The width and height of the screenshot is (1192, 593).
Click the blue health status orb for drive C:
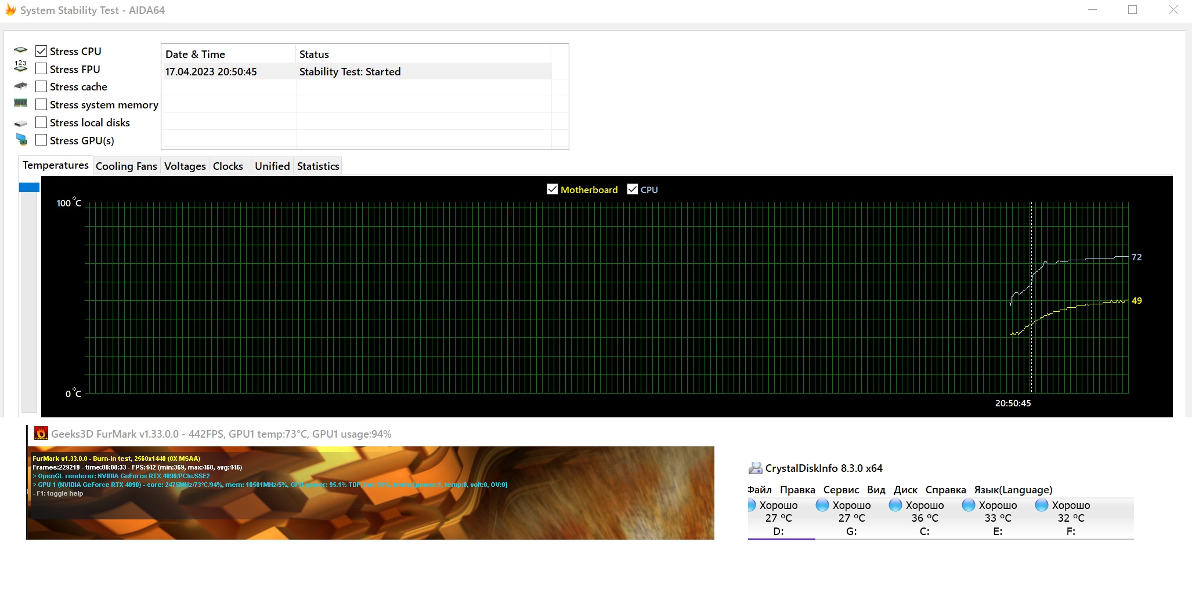(895, 505)
